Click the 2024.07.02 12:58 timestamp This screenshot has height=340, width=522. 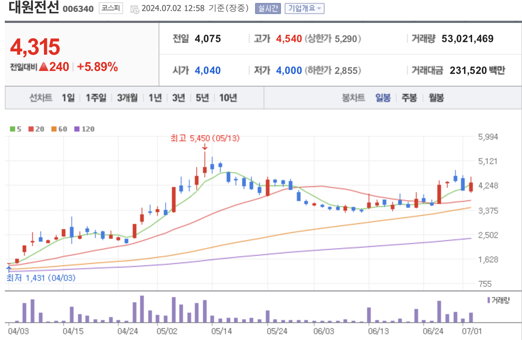[173, 8]
